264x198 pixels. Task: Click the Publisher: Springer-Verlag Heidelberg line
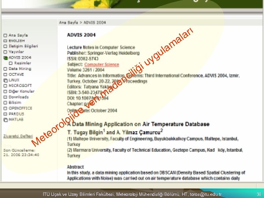click(x=103, y=53)
